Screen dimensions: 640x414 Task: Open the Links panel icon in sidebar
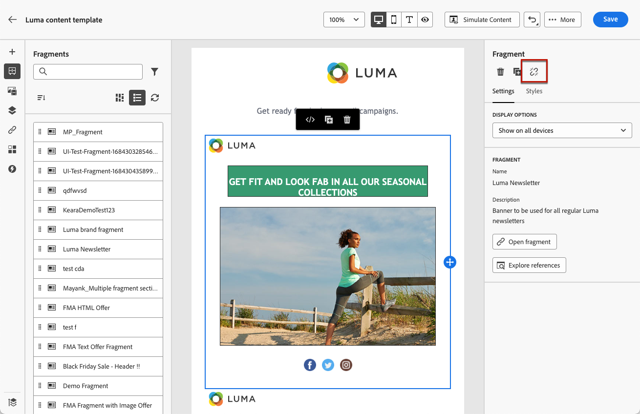12,130
